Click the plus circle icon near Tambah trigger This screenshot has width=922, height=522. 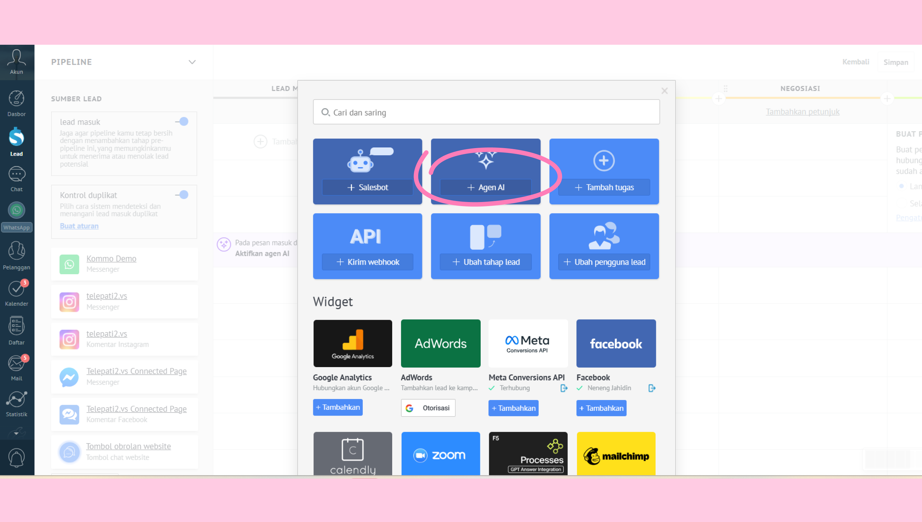tap(261, 142)
